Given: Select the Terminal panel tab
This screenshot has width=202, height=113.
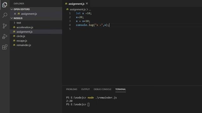Looking at the screenshot, I should pyautogui.click(x=121, y=89).
